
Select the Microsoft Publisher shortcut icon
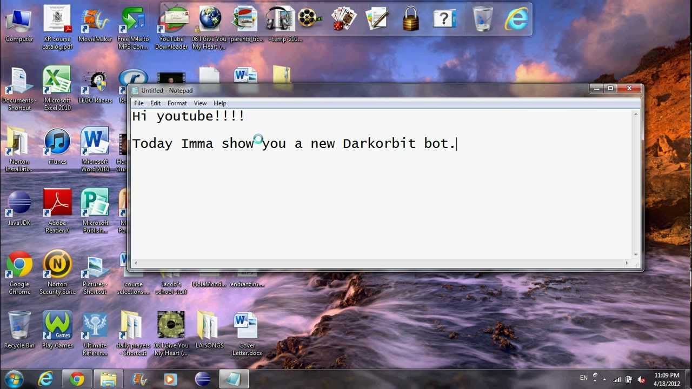click(95, 211)
